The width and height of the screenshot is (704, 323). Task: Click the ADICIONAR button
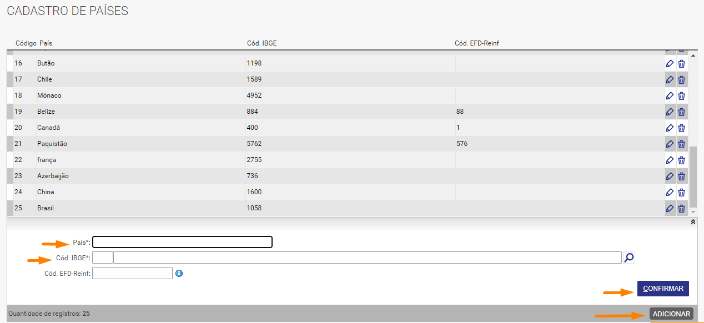(671, 314)
